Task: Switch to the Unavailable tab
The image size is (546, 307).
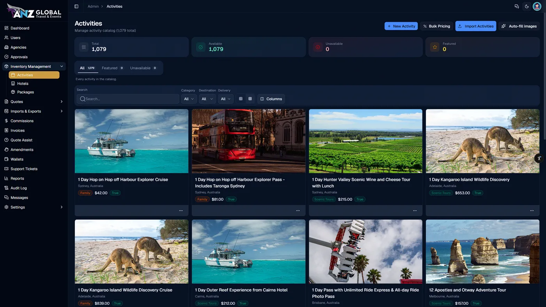Action: point(144,68)
